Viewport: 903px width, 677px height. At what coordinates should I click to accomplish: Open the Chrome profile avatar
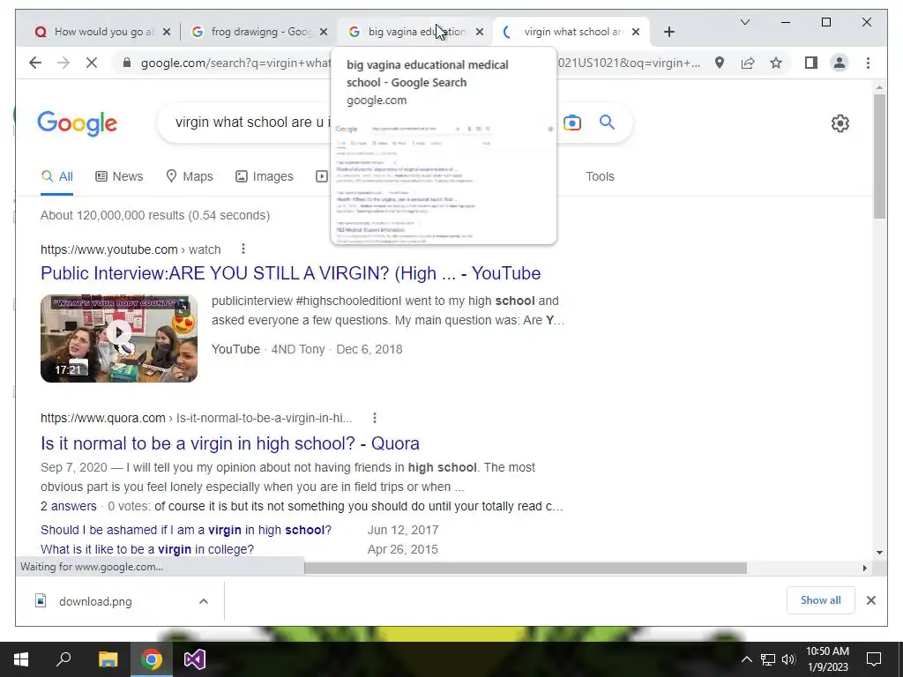[840, 63]
